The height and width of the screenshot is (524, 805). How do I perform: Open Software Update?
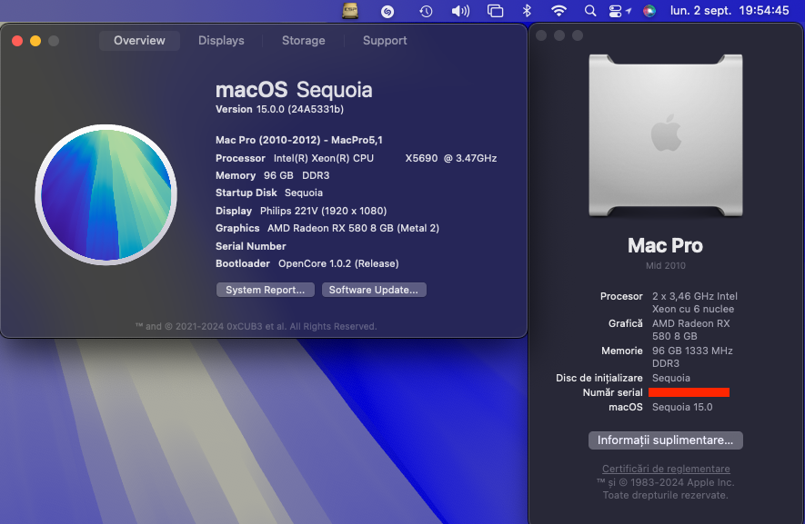point(374,290)
